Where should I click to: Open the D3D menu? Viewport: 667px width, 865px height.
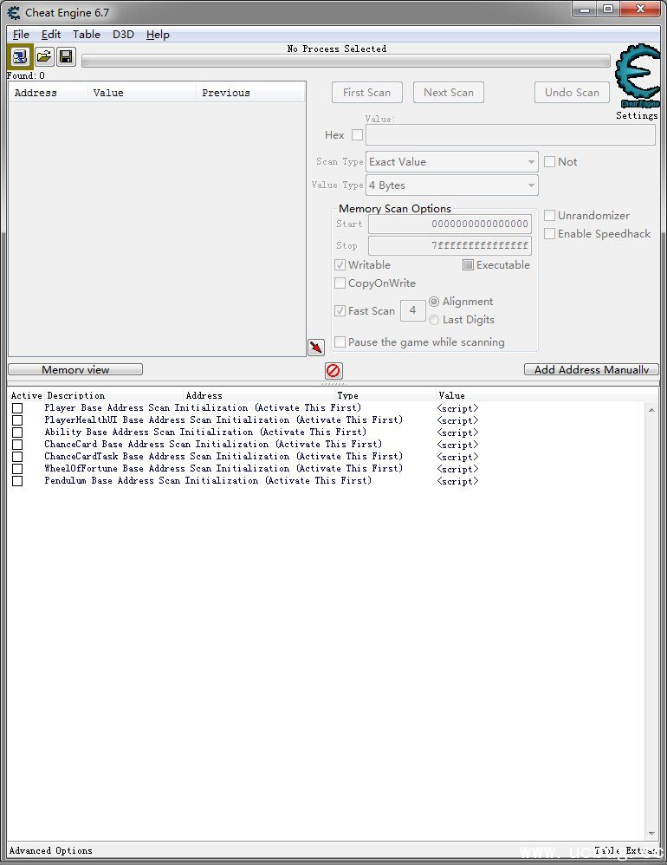pos(123,34)
